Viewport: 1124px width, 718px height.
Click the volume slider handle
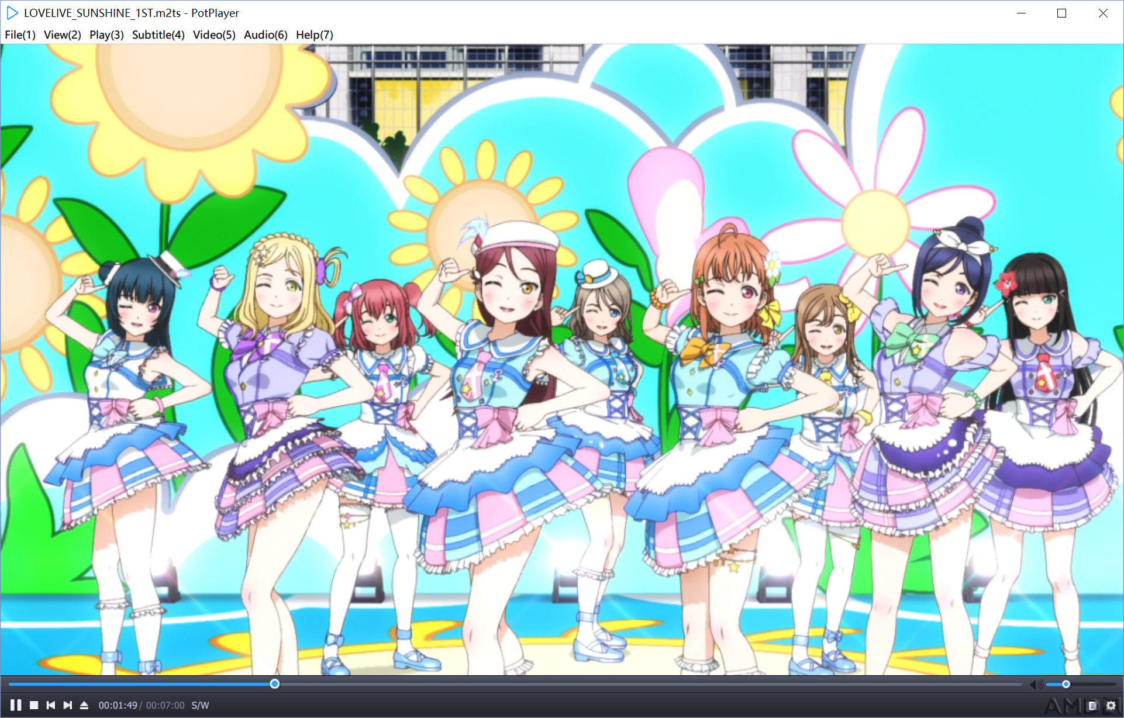point(1066,684)
